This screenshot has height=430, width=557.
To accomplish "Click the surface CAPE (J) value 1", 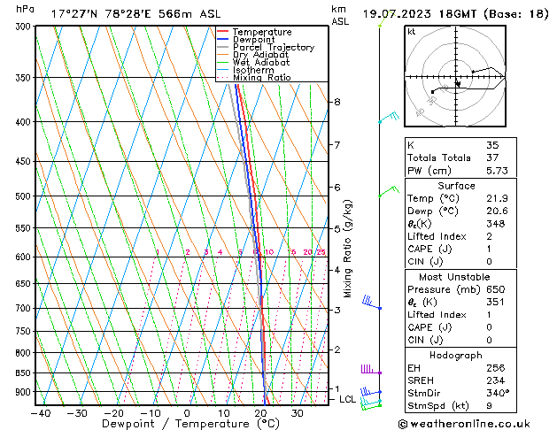I will pyautogui.click(x=489, y=249).
